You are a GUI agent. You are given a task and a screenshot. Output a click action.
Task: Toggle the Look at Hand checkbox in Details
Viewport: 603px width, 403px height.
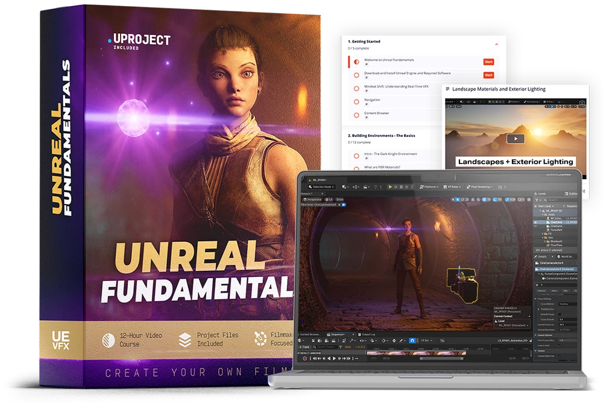point(560,345)
